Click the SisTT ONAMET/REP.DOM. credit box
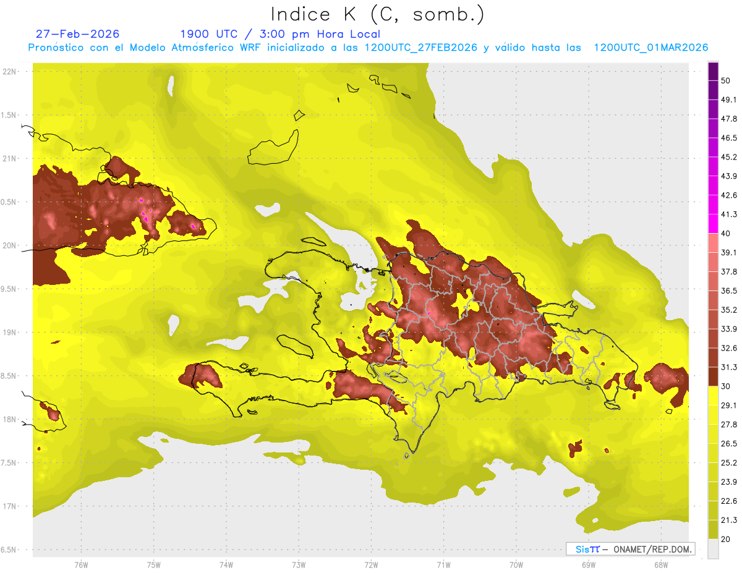742x573 pixels. point(630,549)
